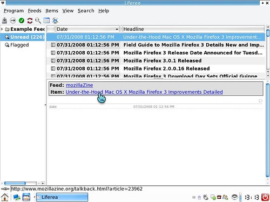Click the New Subscription toolbar icon
Screen dimensions: 270x202
click(4, 20)
